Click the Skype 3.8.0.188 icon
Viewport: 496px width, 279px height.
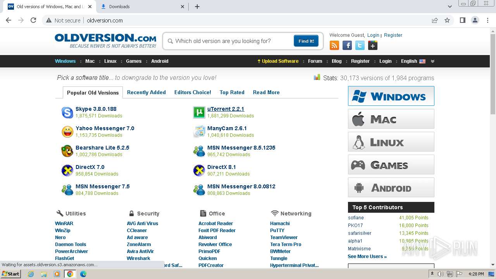pyautogui.click(x=67, y=112)
